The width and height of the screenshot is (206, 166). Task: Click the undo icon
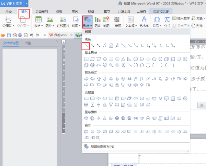pos(32,35)
